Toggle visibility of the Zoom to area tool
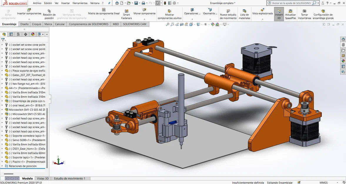 click(172, 24)
